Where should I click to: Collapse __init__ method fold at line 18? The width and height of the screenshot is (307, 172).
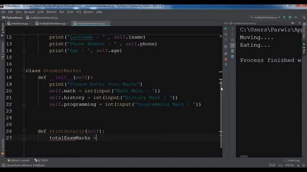coord(24,77)
